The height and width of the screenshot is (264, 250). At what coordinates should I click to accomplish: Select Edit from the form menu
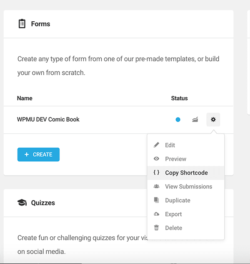point(170,145)
